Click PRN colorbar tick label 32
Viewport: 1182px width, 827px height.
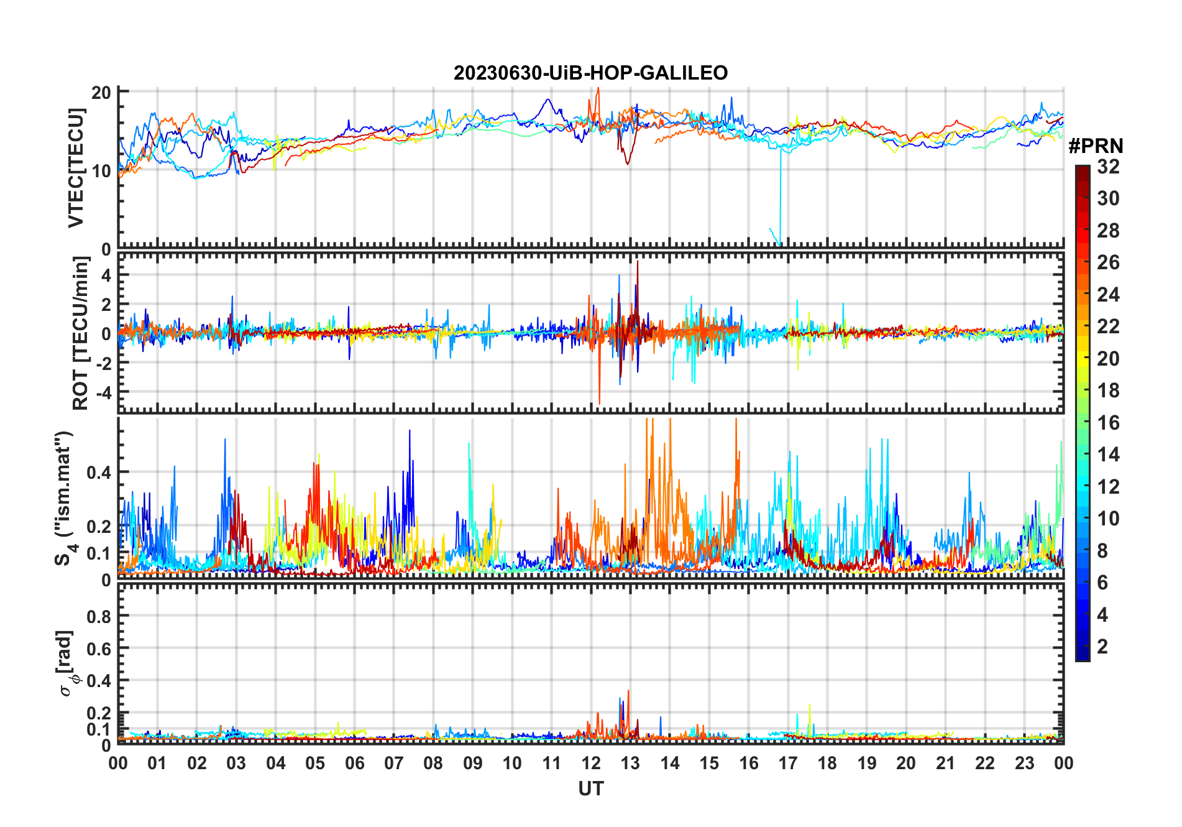point(1108,167)
